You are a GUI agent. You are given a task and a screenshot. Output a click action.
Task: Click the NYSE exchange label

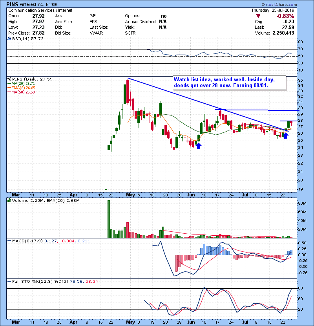pos(51,4)
